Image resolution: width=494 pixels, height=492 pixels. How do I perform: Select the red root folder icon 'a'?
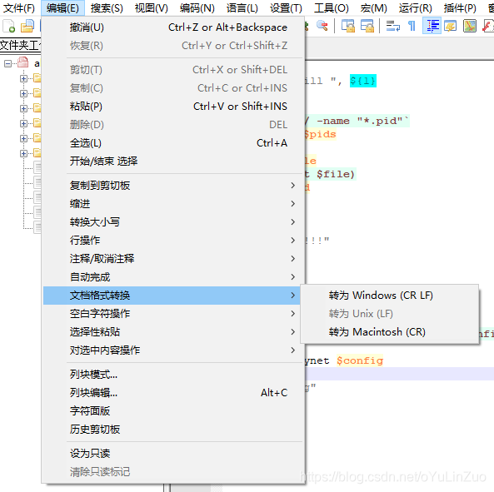[23, 62]
